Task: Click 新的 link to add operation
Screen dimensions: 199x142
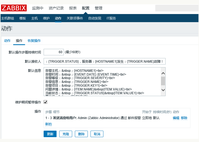Action: (x=48, y=124)
